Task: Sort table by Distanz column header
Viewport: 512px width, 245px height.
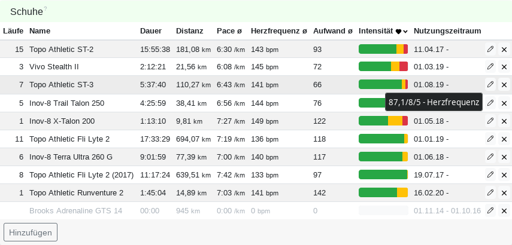Action: (x=189, y=30)
